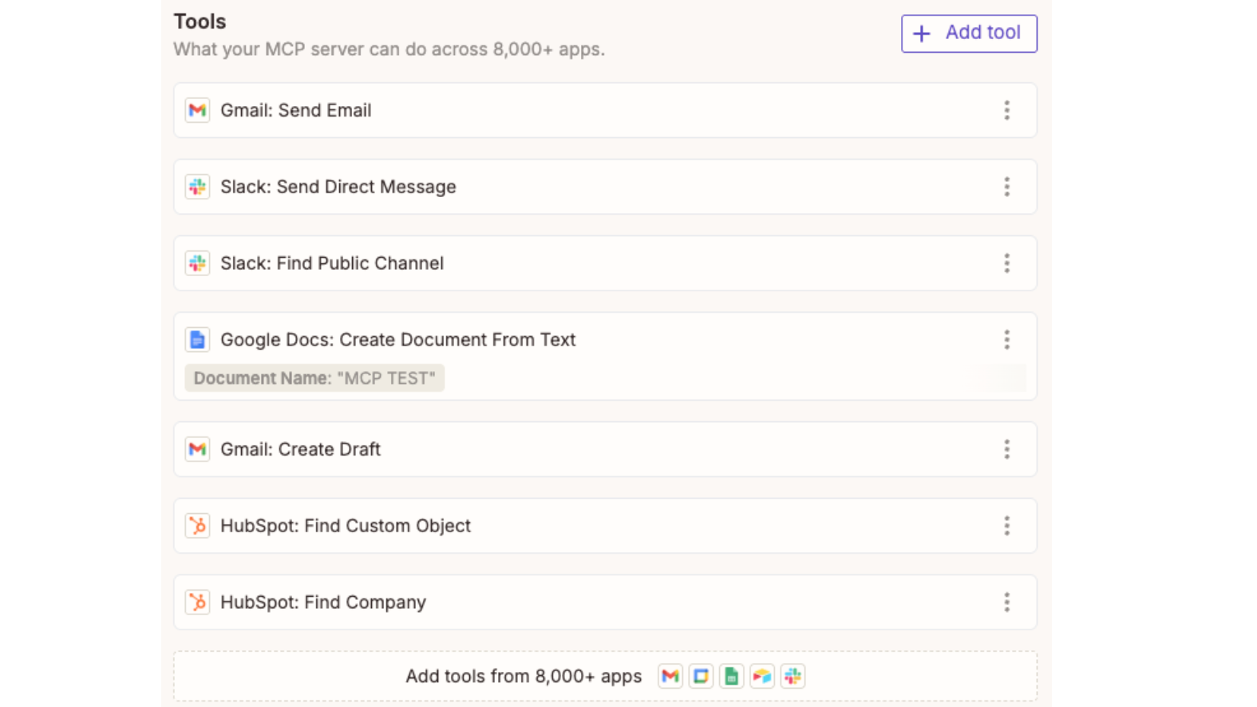This screenshot has height=707, width=1257.
Task: Click Gmail icon in Add tools row
Action: pos(670,677)
